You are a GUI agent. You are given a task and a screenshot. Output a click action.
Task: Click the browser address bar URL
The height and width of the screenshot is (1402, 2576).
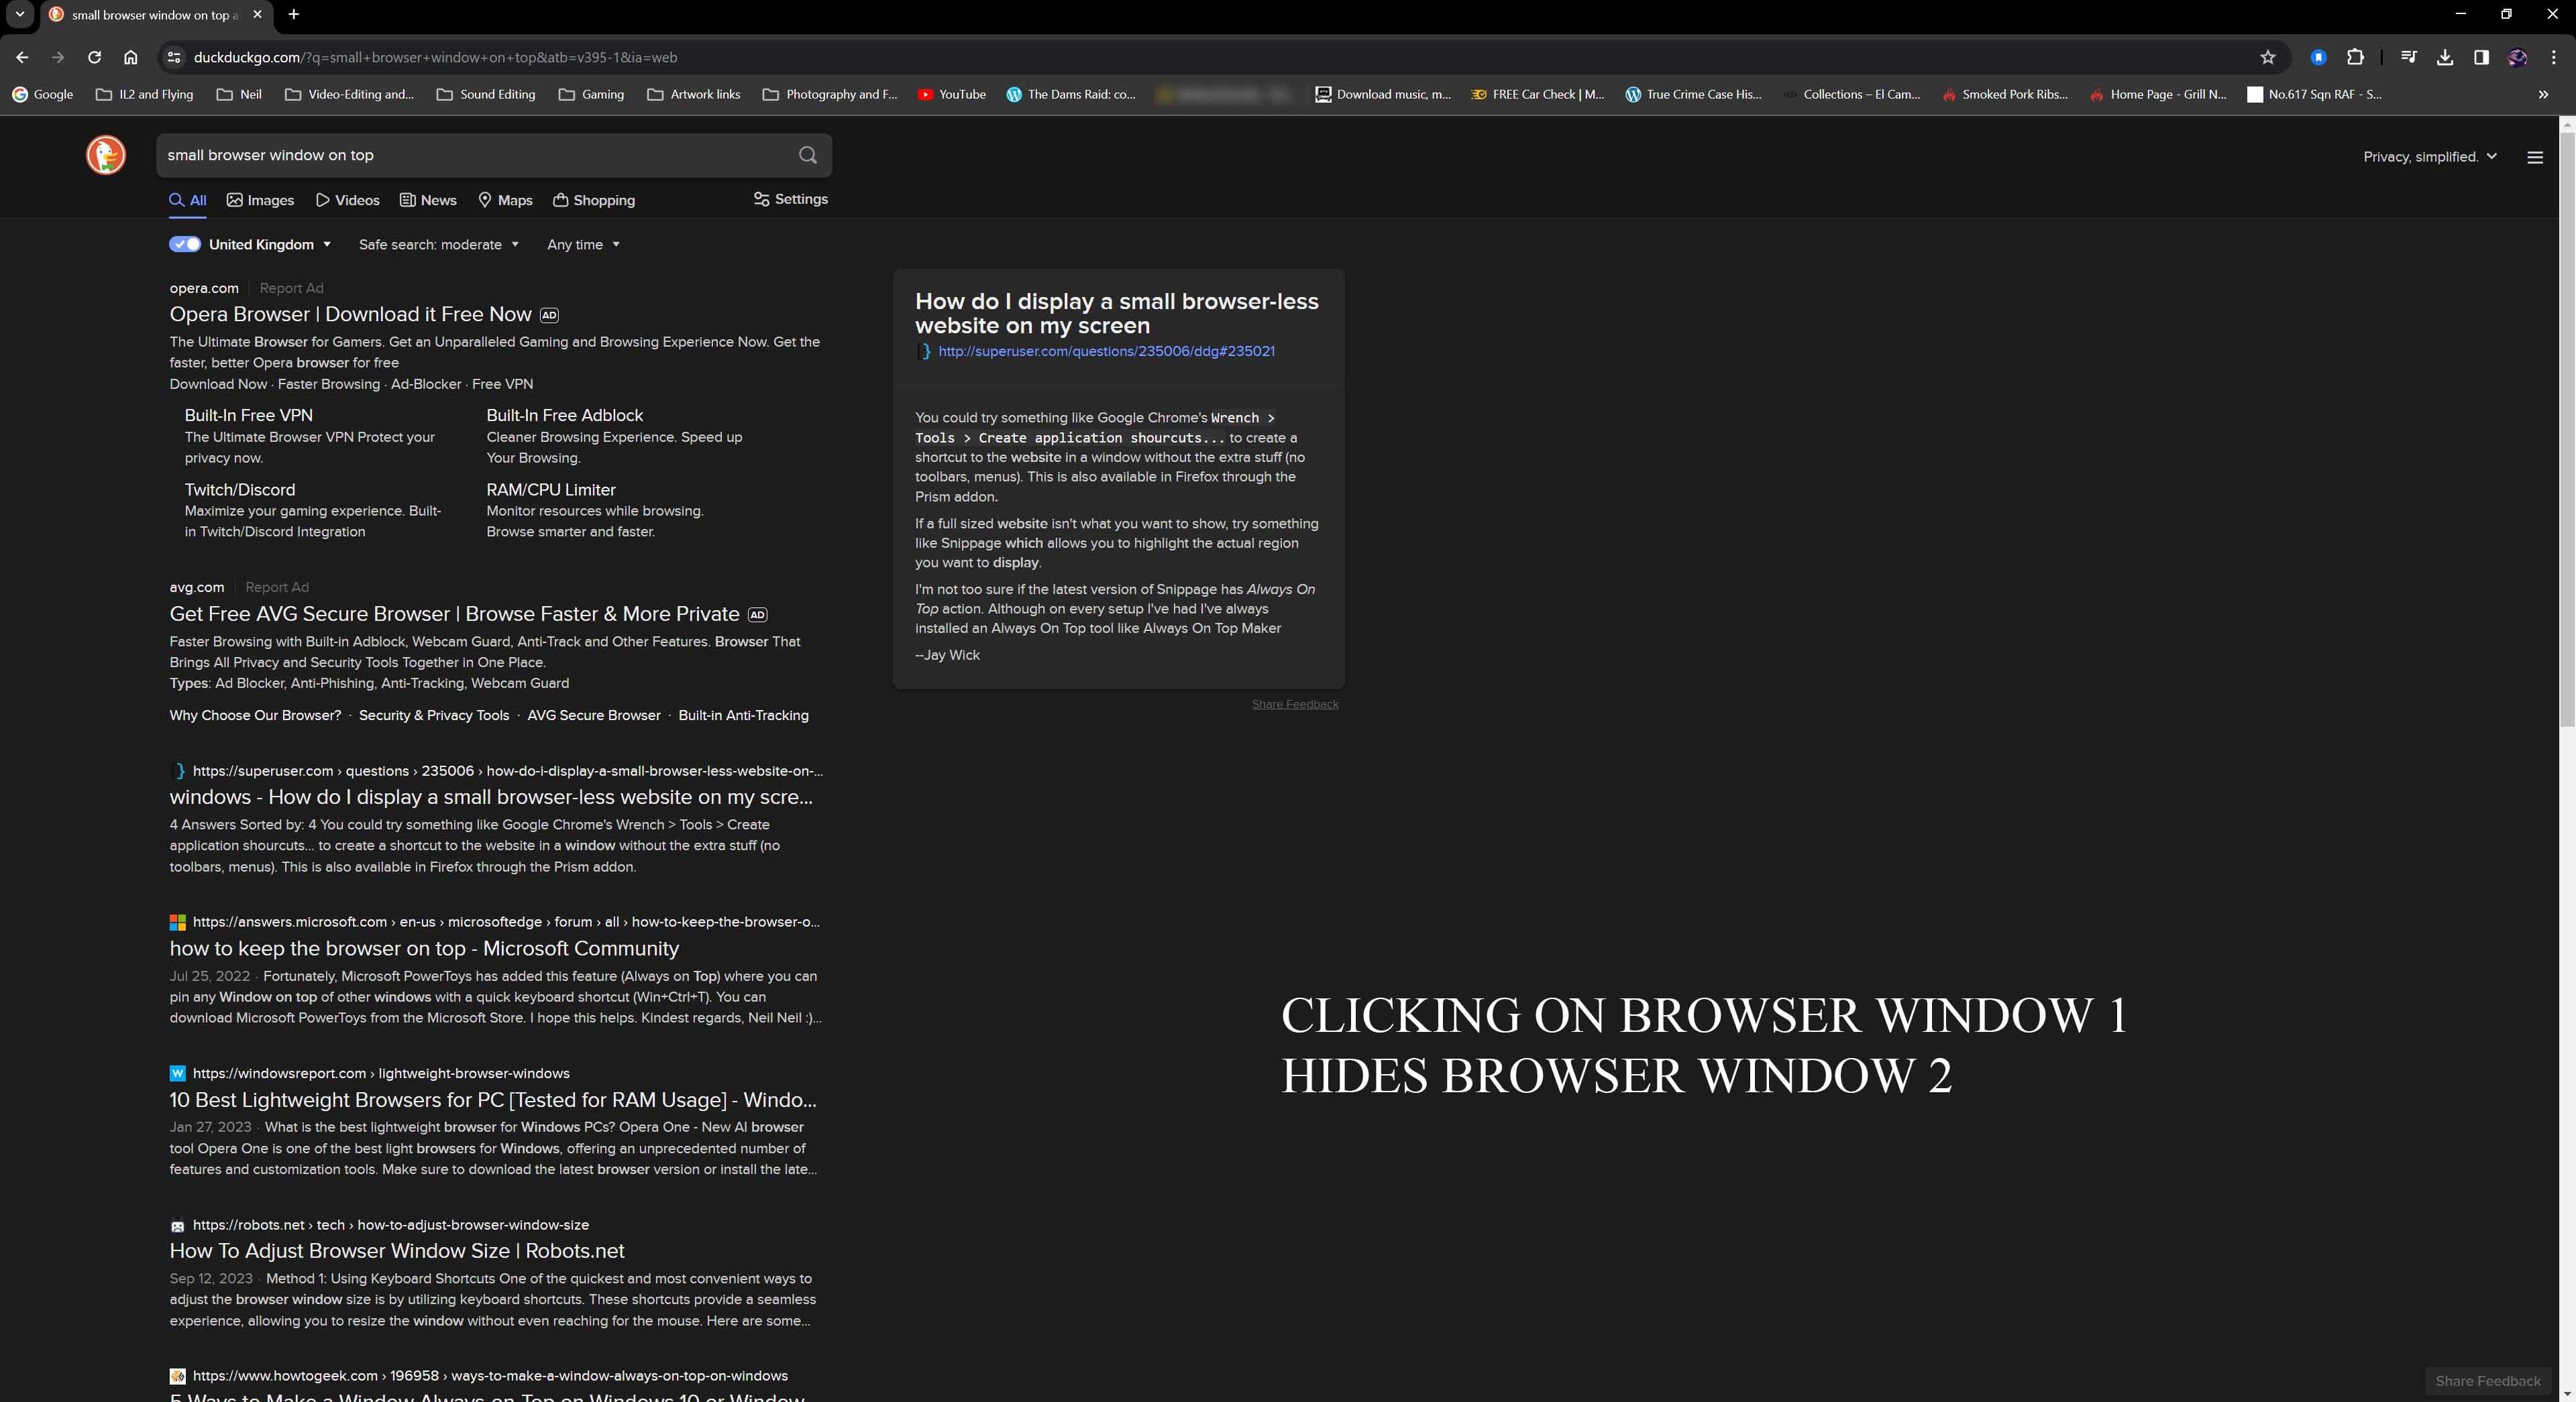pos(435,57)
